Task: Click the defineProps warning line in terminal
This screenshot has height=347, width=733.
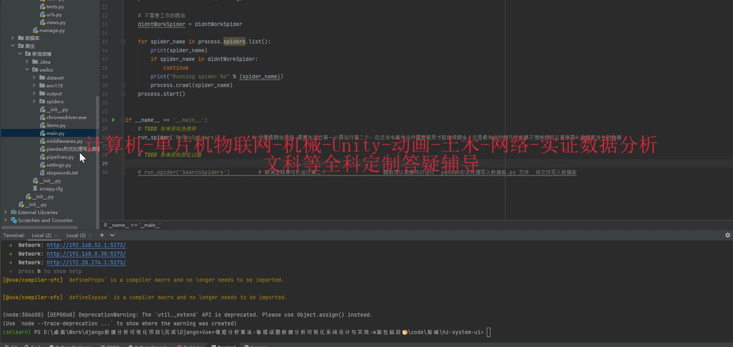Action: (143, 280)
